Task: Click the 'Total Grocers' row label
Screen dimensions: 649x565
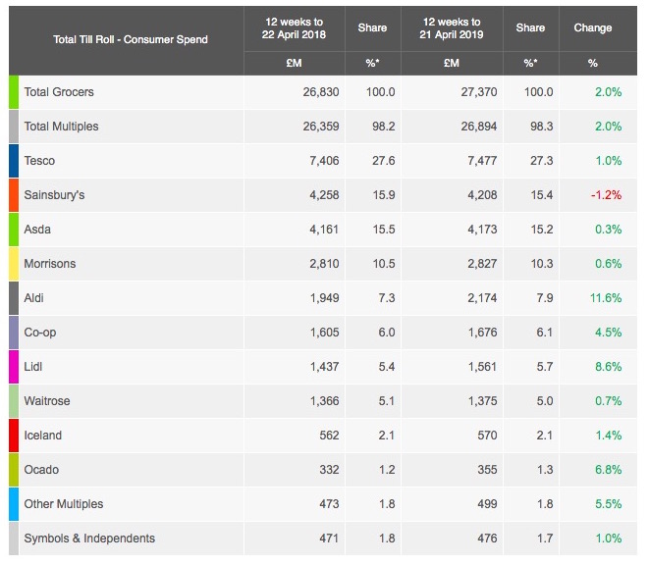Action: (59, 92)
